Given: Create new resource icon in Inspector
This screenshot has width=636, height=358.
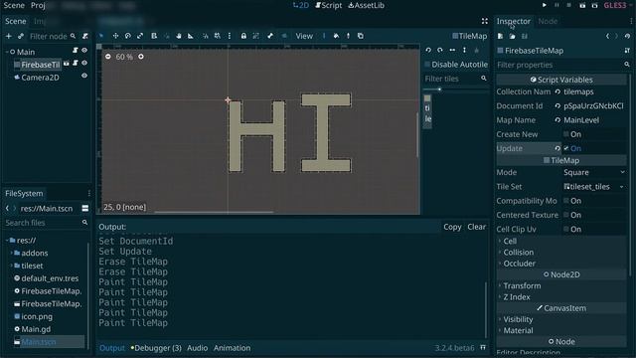Looking at the screenshot, I should (501, 37).
